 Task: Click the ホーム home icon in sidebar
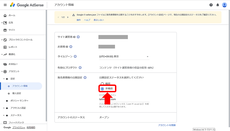pyautogui.click(x=5, y=15)
